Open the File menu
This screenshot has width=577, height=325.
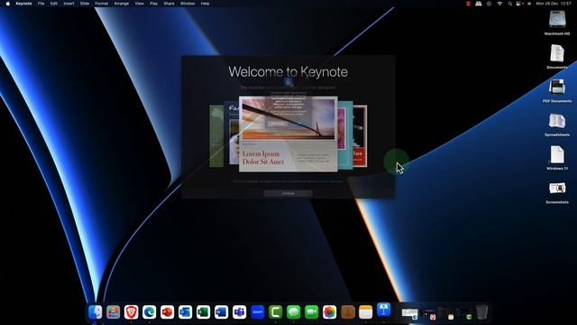pos(41,4)
